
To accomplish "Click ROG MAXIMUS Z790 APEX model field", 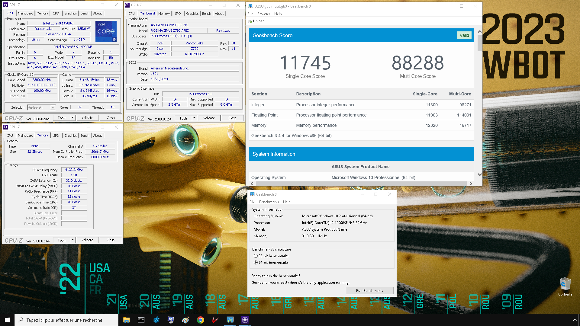I will point(178,31).
